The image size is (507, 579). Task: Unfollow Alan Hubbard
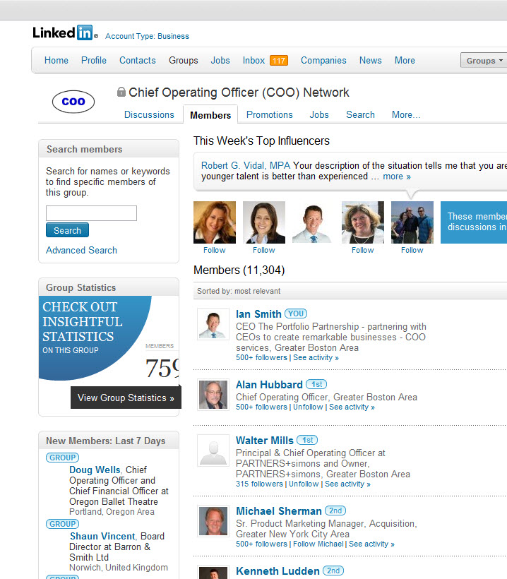click(x=308, y=407)
